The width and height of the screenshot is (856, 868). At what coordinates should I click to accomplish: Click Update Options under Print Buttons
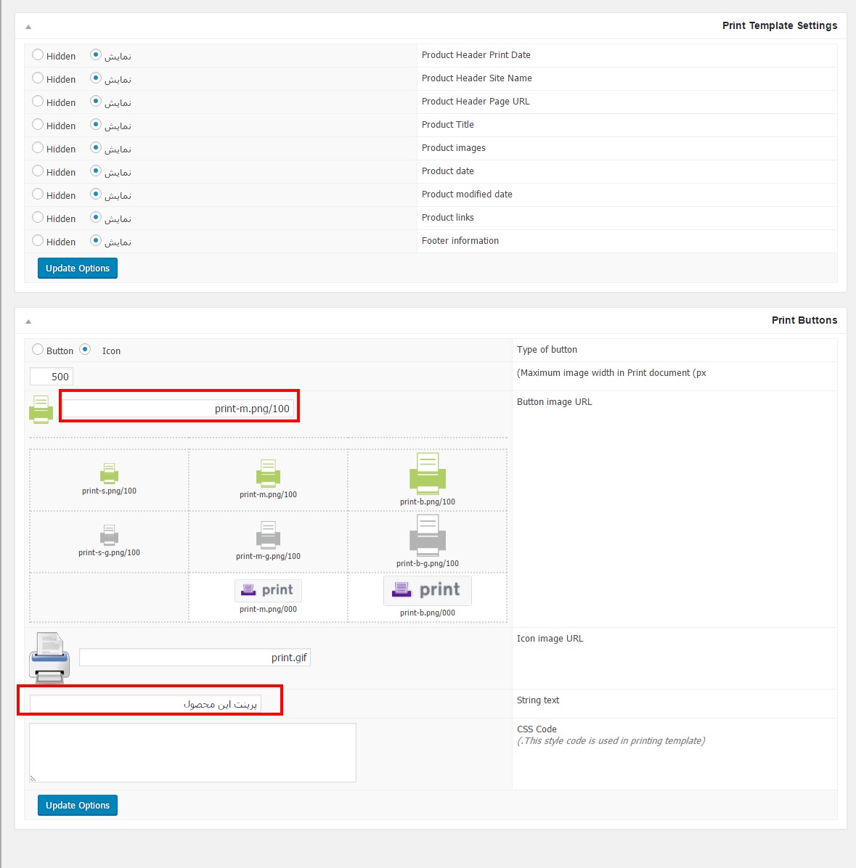click(x=78, y=805)
